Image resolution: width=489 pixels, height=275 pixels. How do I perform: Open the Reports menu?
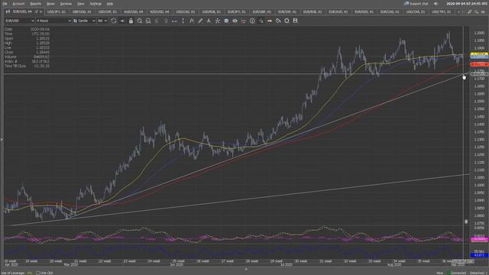pos(36,4)
